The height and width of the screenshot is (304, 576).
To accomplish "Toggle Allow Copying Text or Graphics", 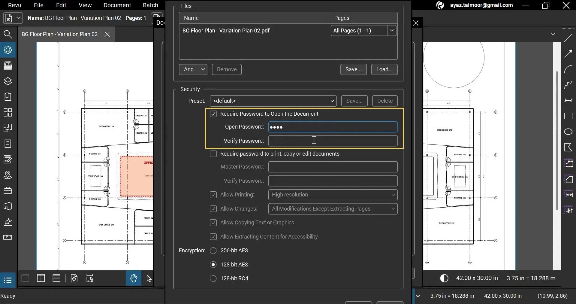I will (213, 223).
